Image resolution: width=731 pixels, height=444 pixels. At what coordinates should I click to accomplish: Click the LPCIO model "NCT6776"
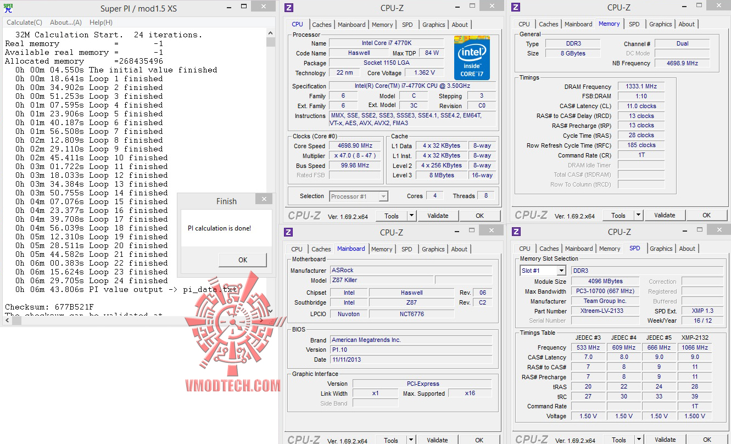coord(411,314)
